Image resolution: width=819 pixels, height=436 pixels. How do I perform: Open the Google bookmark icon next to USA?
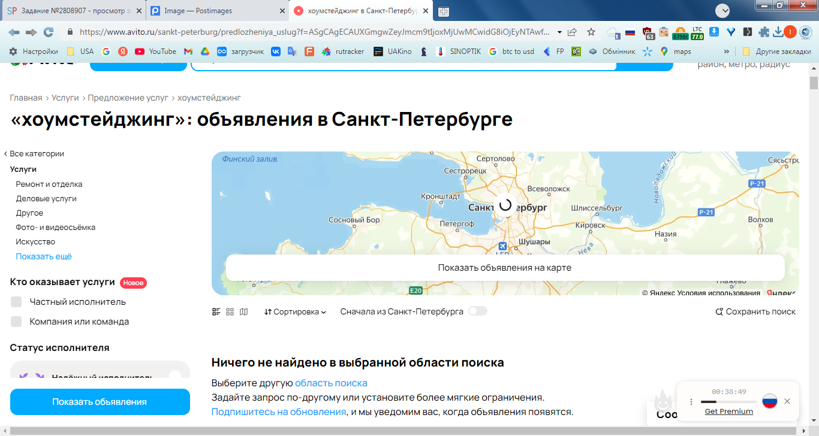[106, 52]
